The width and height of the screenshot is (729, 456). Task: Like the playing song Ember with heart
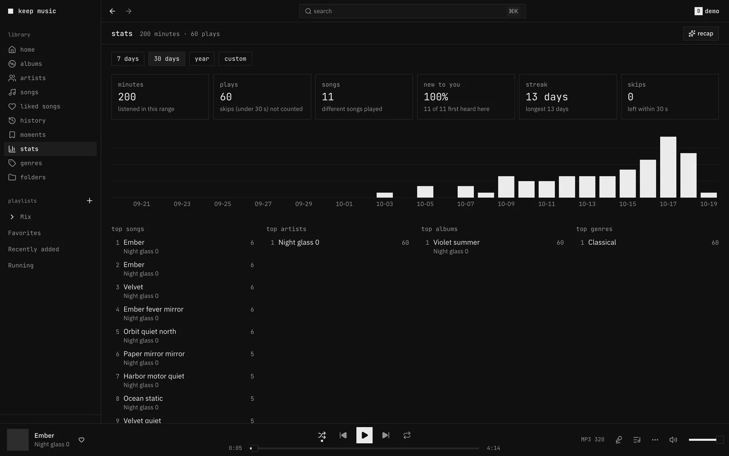coord(82,440)
